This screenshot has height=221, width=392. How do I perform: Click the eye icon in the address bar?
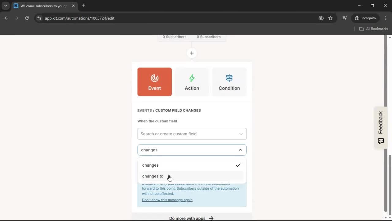click(321, 18)
